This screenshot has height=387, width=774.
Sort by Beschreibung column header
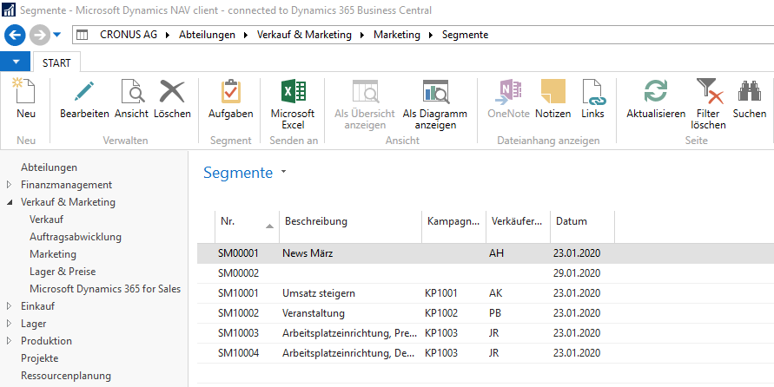pos(350,226)
